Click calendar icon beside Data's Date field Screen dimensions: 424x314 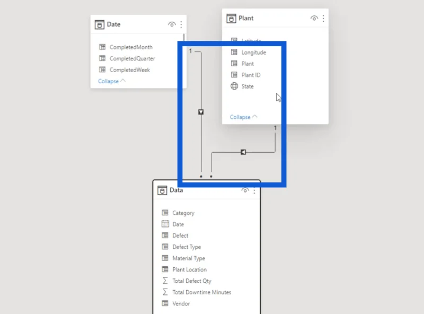click(x=165, y=224)
